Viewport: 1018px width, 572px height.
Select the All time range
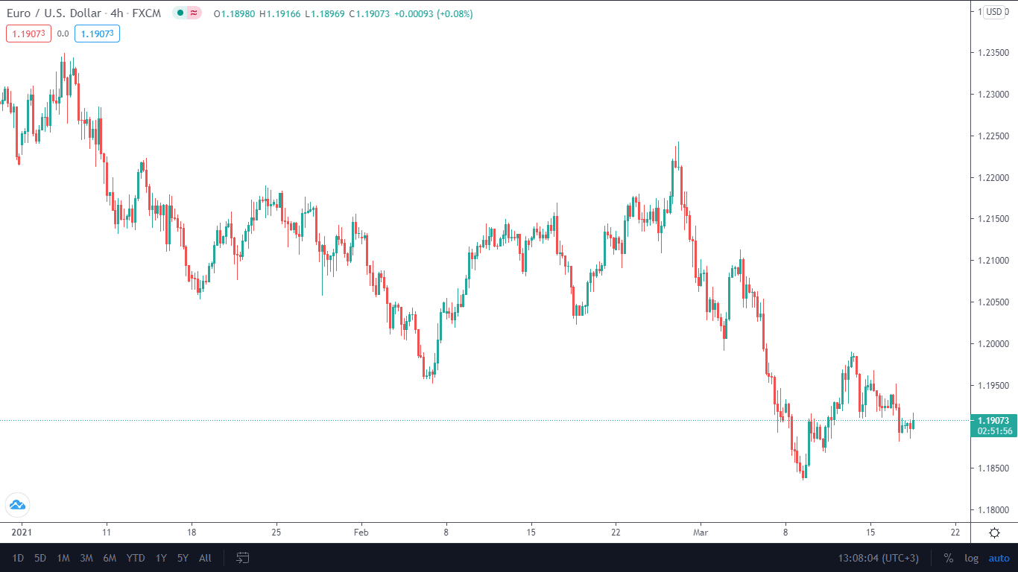[x=205, y=558]
